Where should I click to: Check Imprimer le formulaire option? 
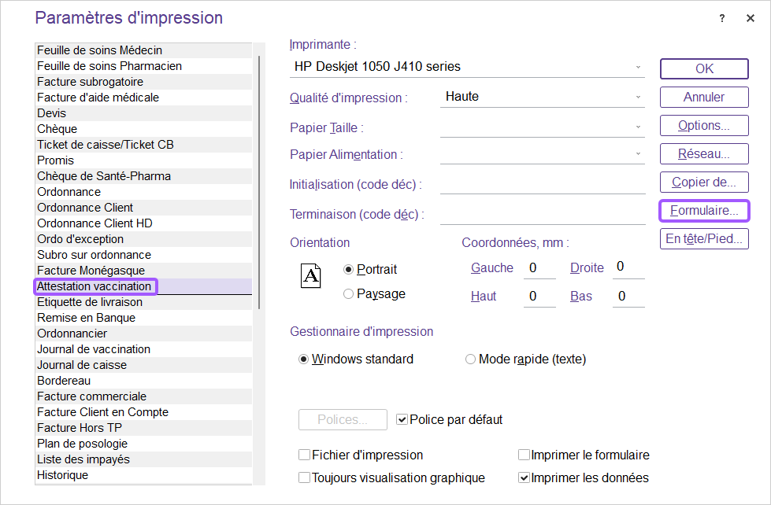(524, 455)
